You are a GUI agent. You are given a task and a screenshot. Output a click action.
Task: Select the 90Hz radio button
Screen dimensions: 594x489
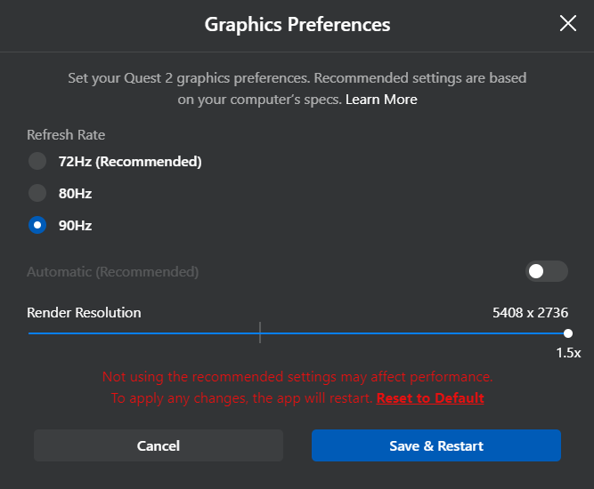(x=37, y=225)
